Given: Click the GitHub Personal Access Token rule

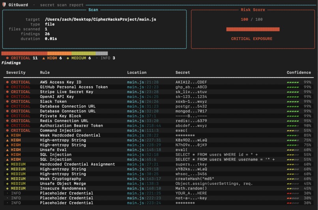Looking at the screenshot, I should [74, 87].
